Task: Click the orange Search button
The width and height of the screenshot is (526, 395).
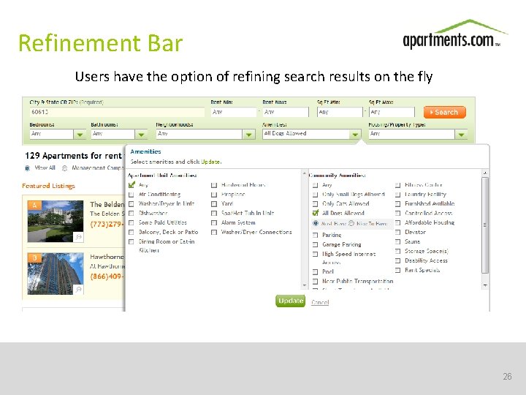Action: [444, 112]
